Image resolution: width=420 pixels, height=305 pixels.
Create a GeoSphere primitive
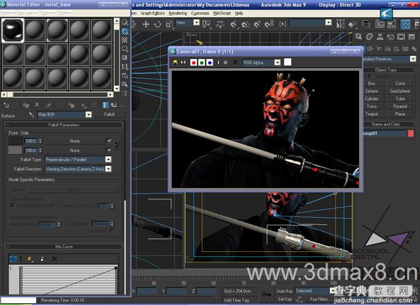[400, 91]
